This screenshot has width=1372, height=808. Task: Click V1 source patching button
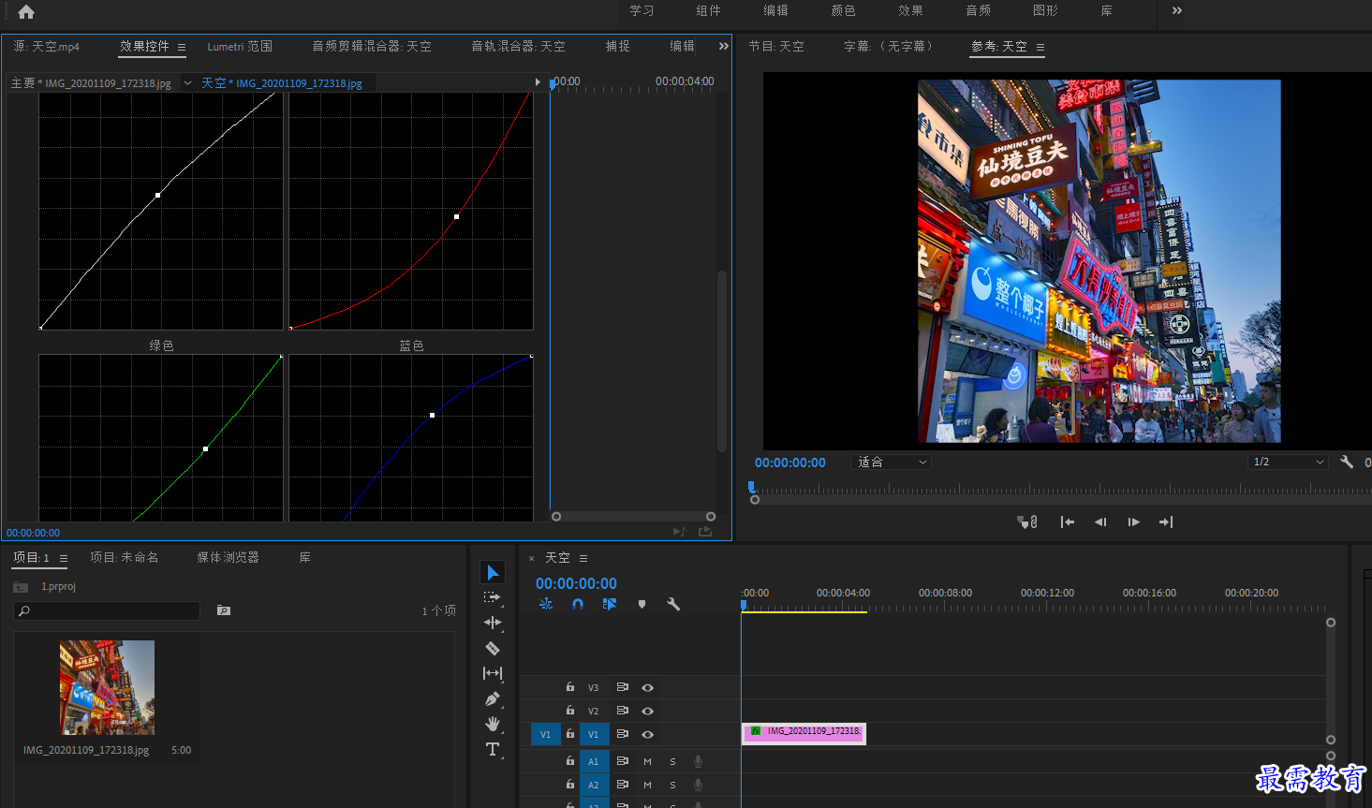click(546, 734)
